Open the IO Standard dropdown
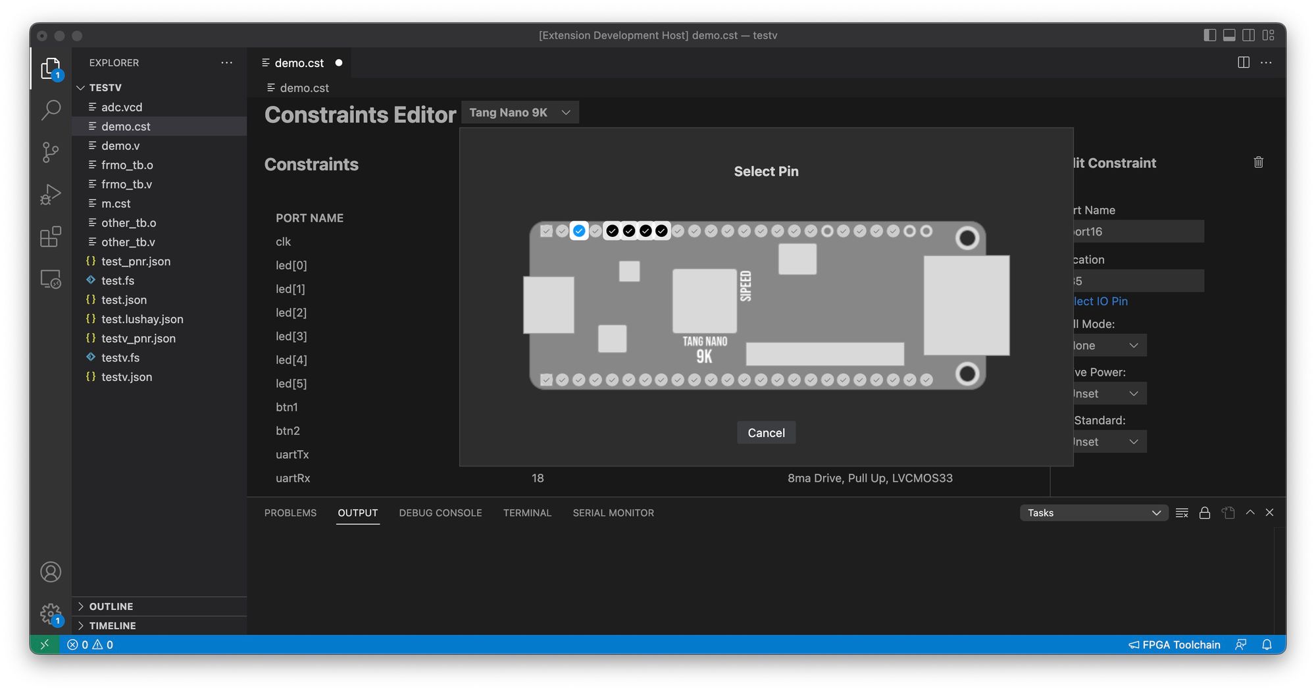 [1109, 442]
